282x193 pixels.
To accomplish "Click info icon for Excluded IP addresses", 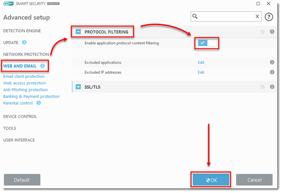I will pyautogui.click(x=272, y=72).
